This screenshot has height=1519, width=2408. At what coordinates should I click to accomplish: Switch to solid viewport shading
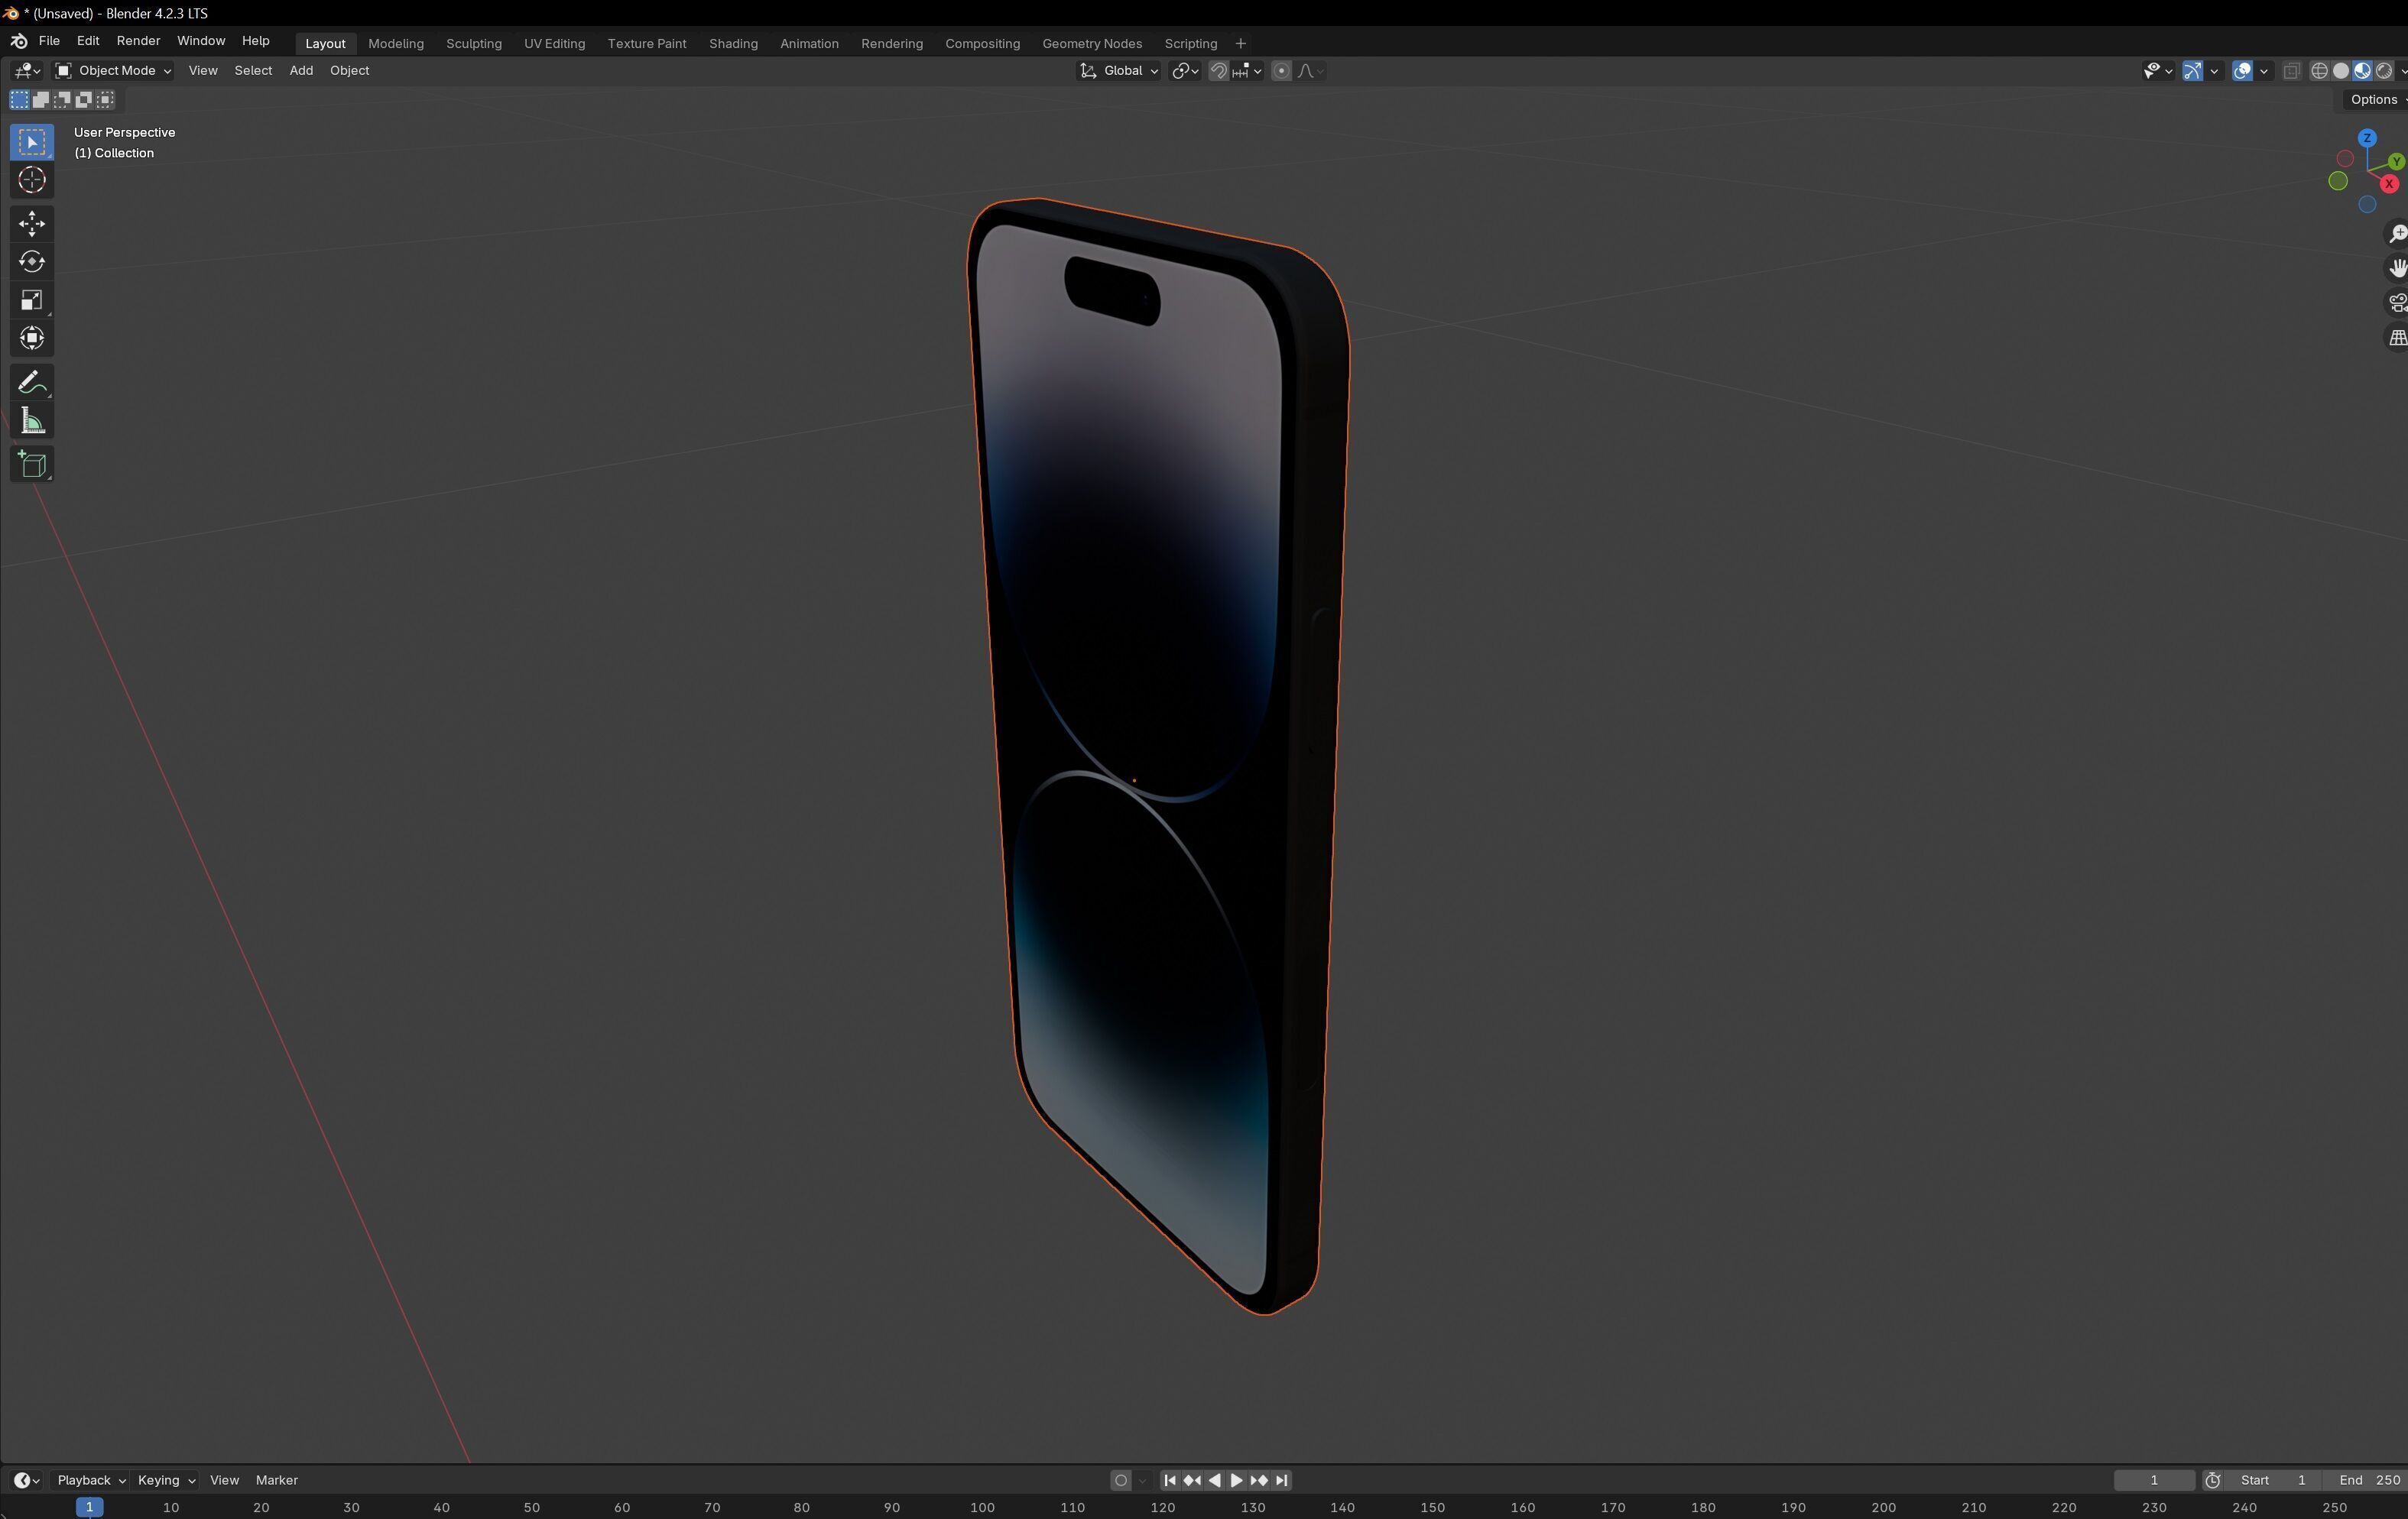(x=2341, y=71)
